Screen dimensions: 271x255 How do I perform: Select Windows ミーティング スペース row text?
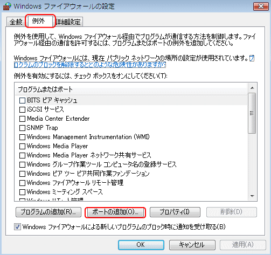coord(65,192)
